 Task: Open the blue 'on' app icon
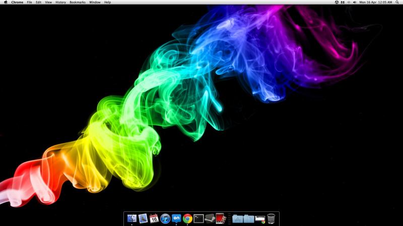pos(176,218)
